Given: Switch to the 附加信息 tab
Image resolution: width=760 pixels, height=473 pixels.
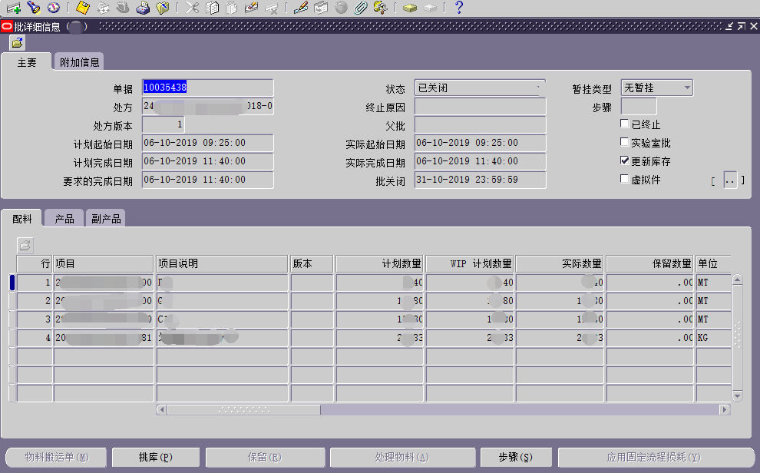Looking at the screenshot, I should click(x=79, y=63).
